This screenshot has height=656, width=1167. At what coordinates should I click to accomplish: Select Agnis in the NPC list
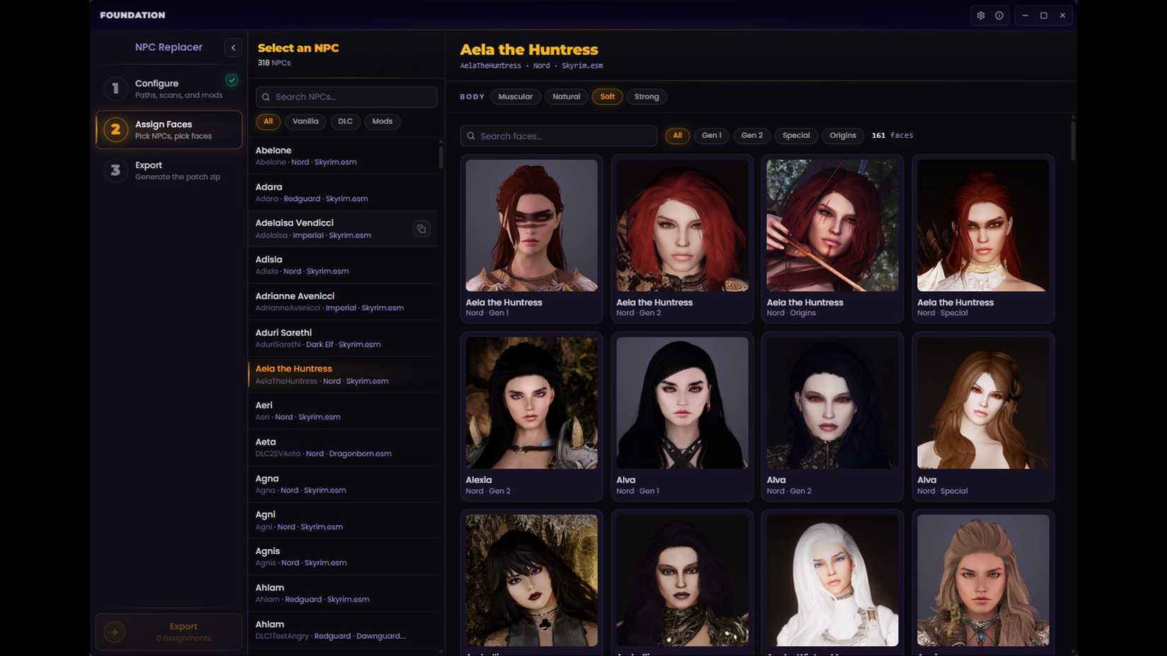click(343, 557)
